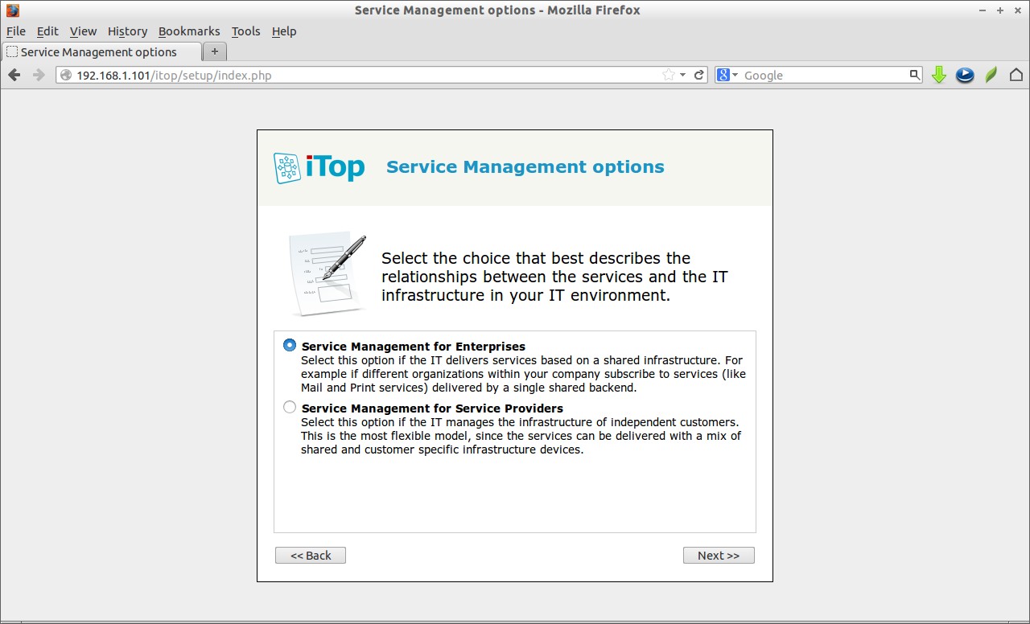
Task: Click the green leaf add-on icon
Action: pyautogui.click(x=991, y=75)
